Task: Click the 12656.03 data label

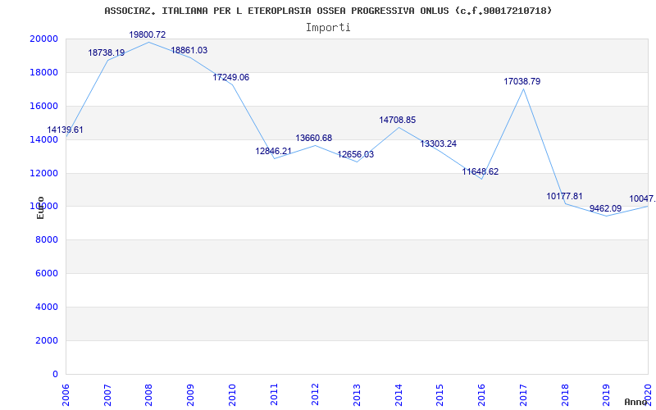Action: (x=356, y=154)
